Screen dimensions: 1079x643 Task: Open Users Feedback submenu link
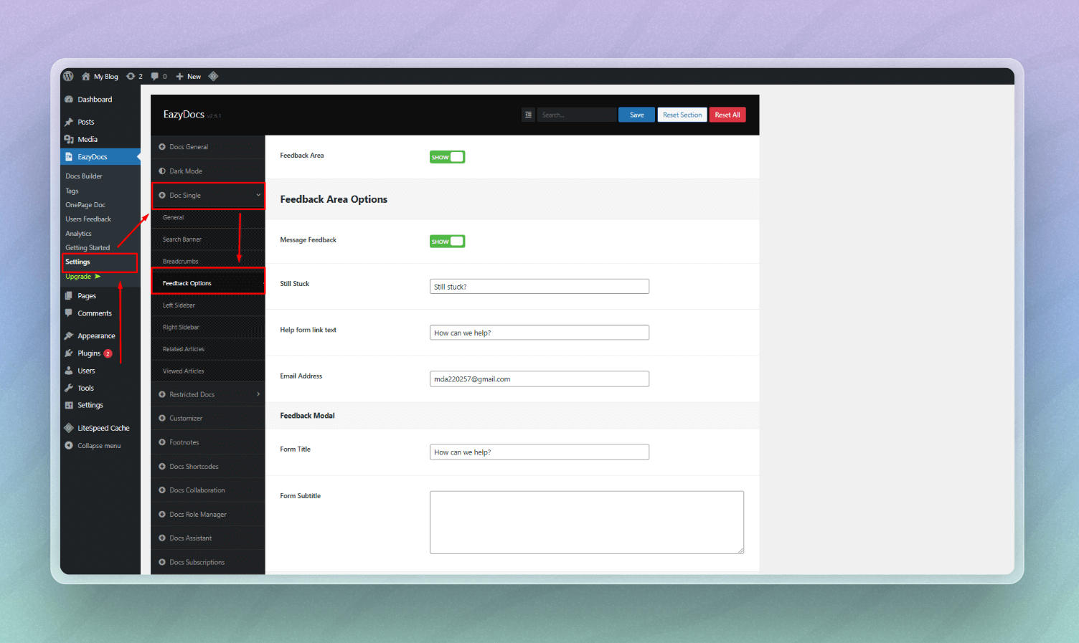(x=88, y=219)
